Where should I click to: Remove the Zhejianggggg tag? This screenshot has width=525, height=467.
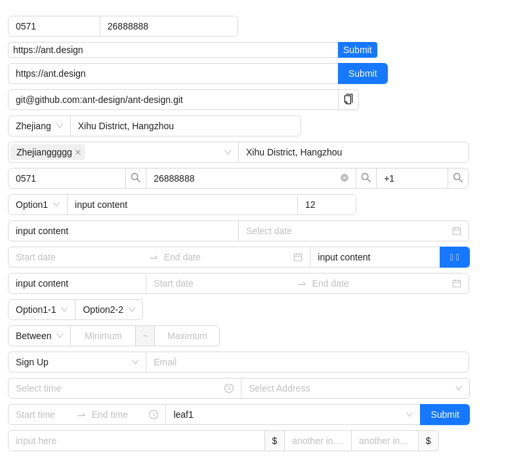[78, 152]
